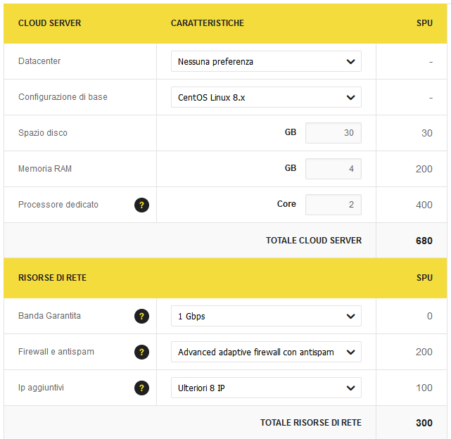Show help for Firewall e antispam
The image size is (451, 439).
click(141, 352)
